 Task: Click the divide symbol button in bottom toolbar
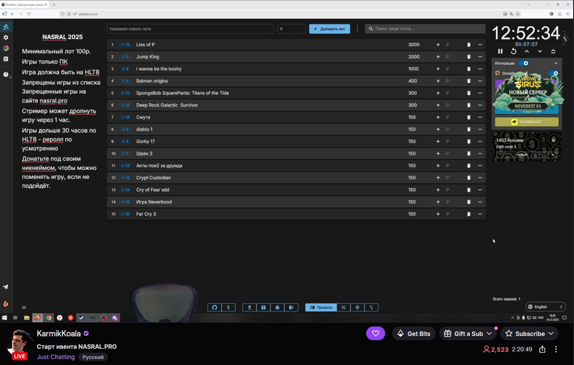pos(358,307)
